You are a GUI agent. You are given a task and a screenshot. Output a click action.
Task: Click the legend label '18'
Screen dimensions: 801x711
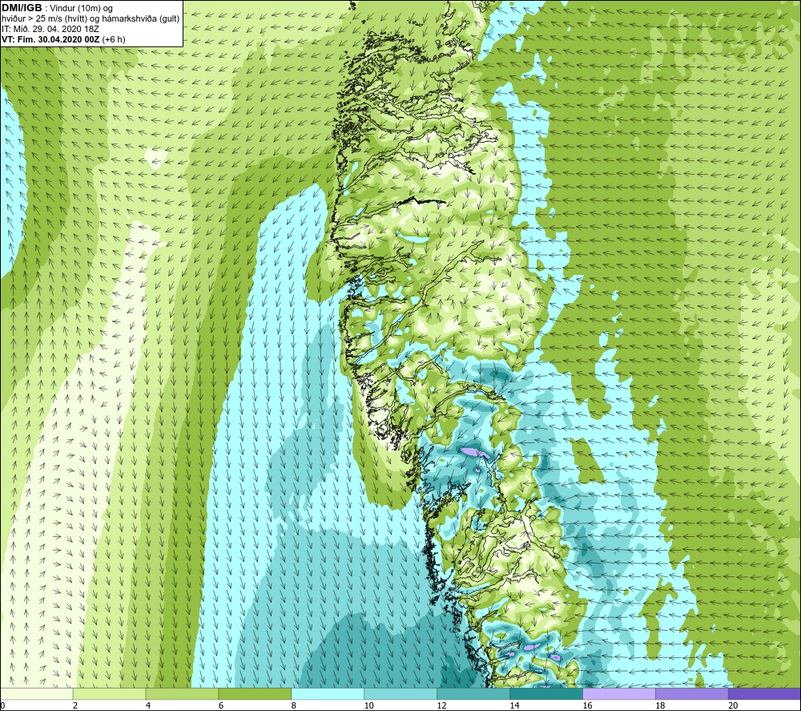coord(660,705)
